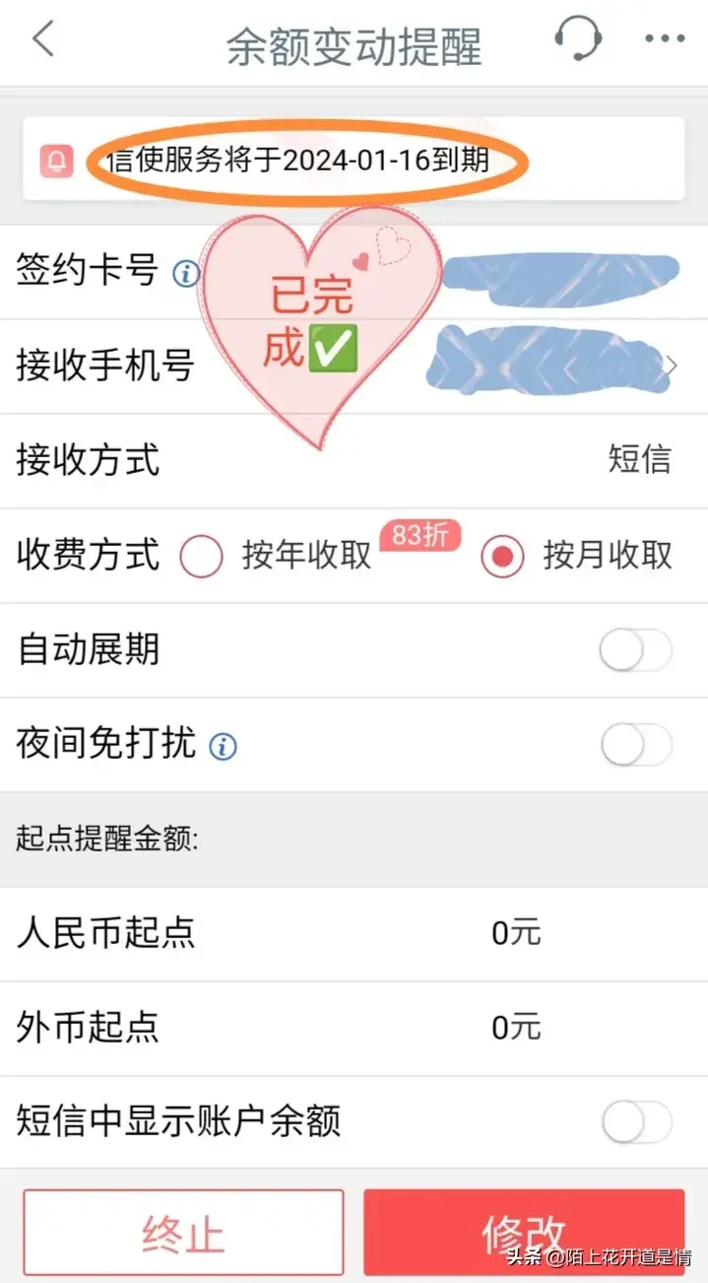The image size is (708, 1283).
Task: View the info icon next to 夜间免打扰
Action: coord(224,746)
